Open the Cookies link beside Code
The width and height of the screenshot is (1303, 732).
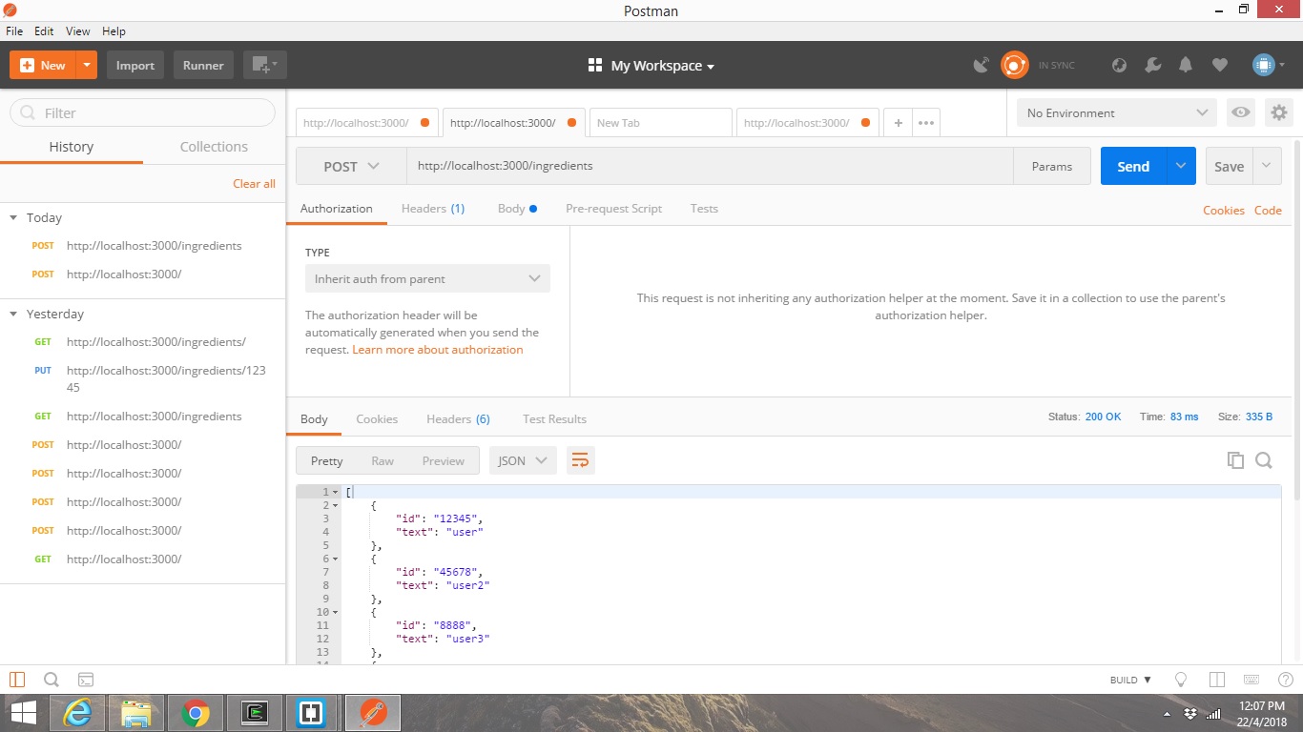pos(1223,211)
